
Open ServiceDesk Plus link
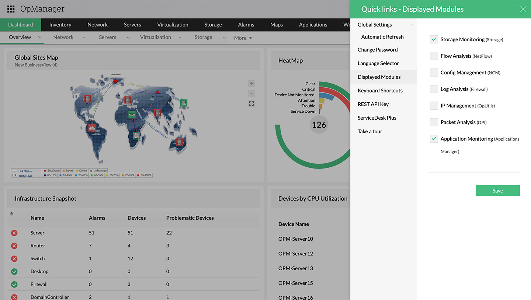point(377,118)
